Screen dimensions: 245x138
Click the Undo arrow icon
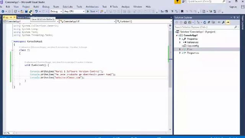coord(36,11)
